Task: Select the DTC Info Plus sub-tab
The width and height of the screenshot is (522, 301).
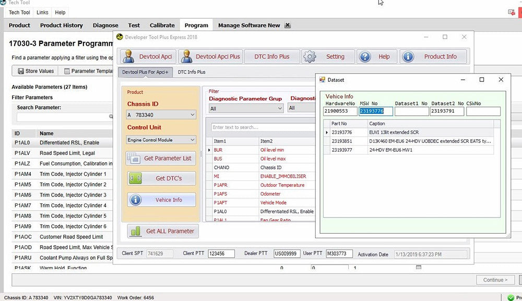Action: (192, 72)
